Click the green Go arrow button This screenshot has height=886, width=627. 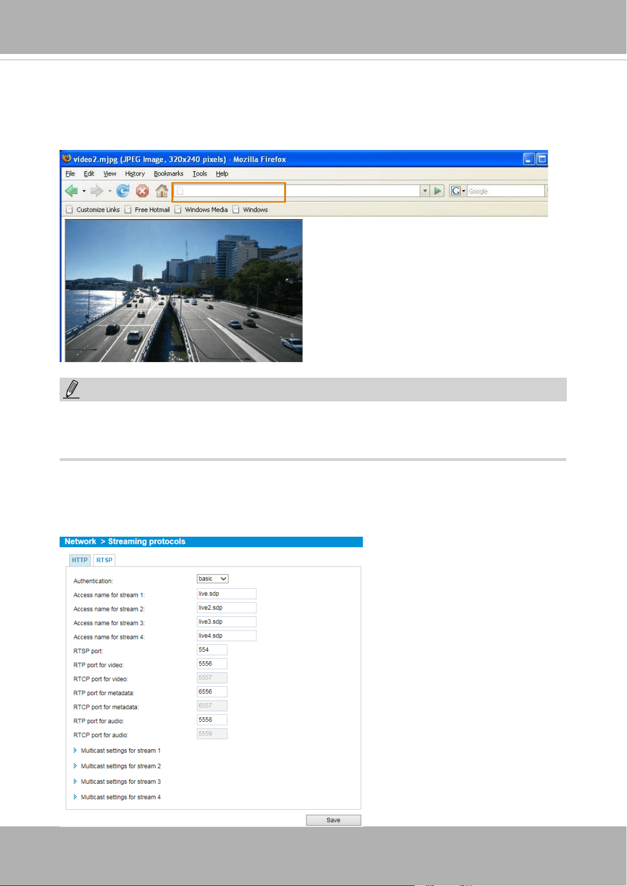tap(438, 191)
